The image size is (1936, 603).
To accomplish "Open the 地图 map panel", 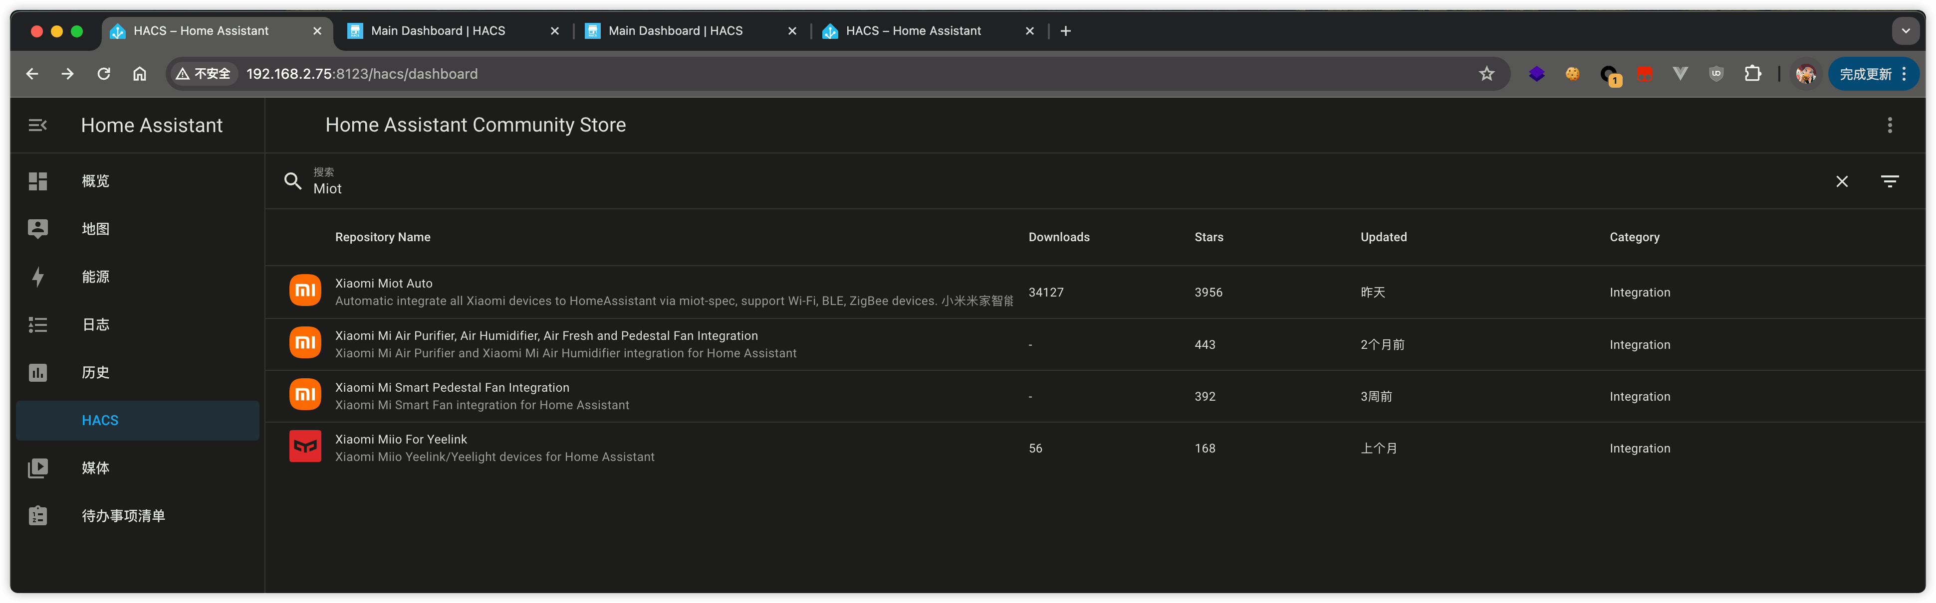I will coord(95,229).
